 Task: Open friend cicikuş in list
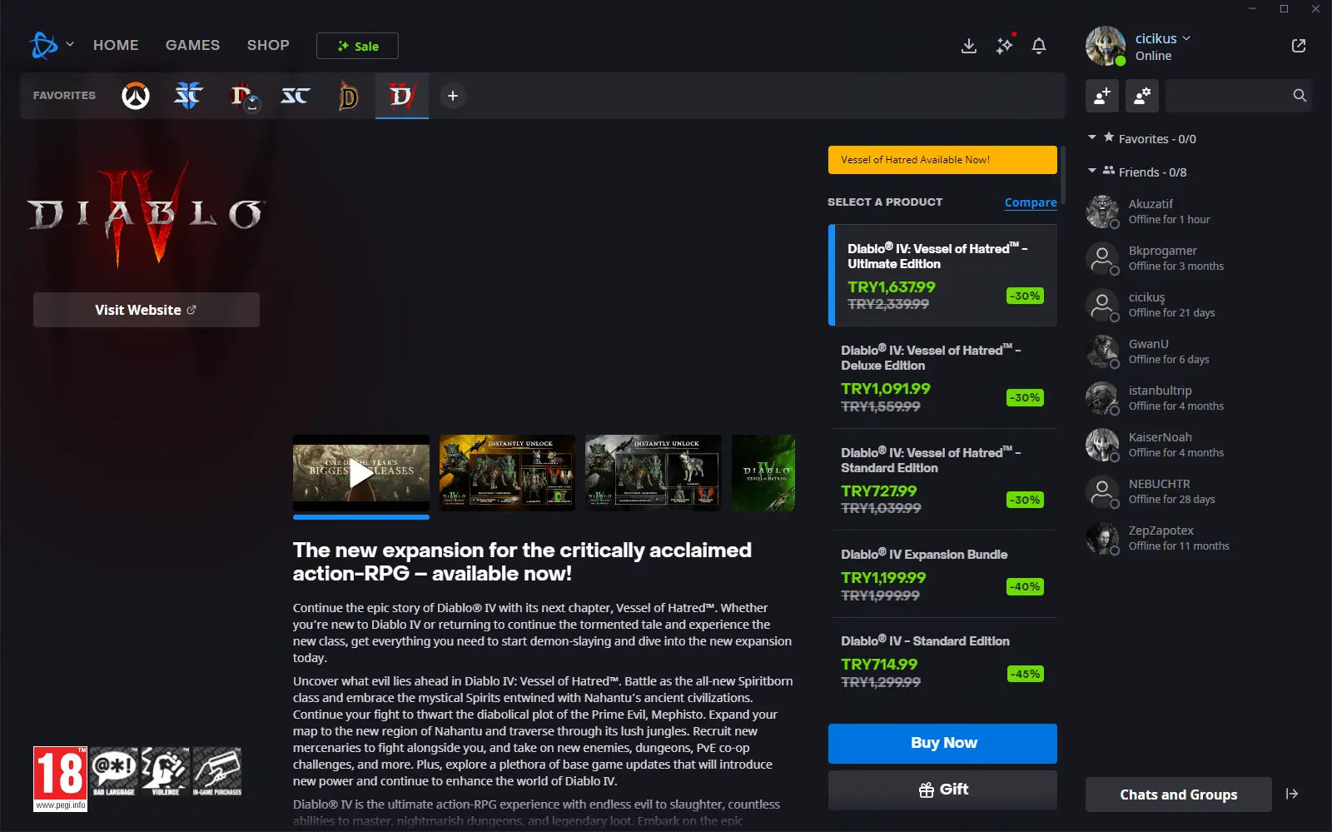[1199, 305]
